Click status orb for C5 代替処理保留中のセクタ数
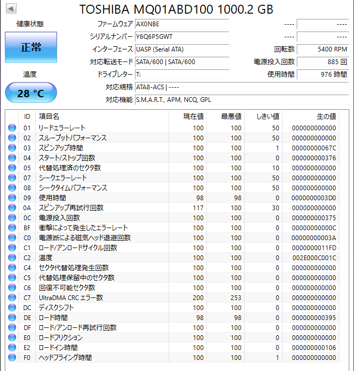The height and width of the screenshot is (371, 354). [12, 277]
